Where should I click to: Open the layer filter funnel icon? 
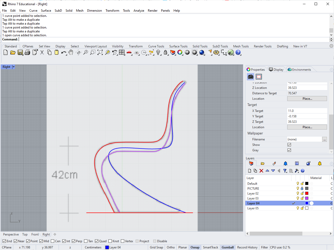click(x=285, y=171)
